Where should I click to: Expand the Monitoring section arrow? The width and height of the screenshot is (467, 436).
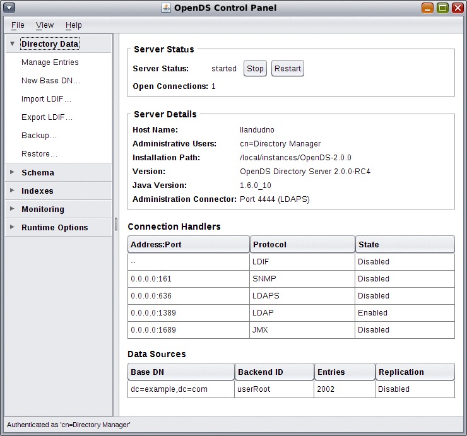[x=12, y=209]
